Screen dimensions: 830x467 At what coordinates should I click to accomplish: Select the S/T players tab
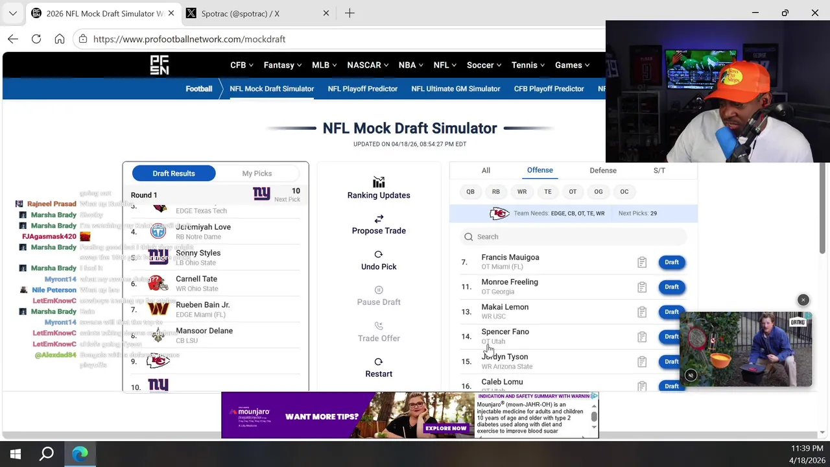point(659,171)
